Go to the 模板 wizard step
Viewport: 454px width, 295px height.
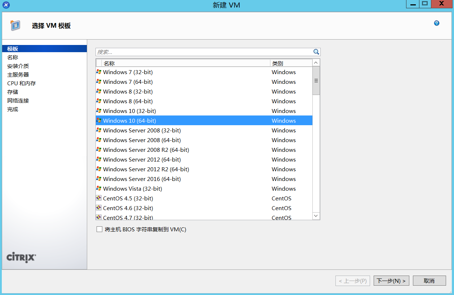pos(44,49)
